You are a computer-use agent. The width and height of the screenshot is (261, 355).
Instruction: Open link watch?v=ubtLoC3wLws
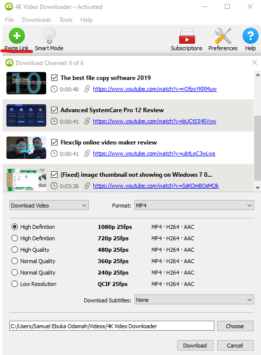coord(154,153)
